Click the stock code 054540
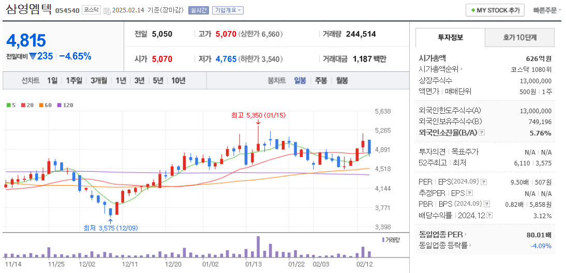Viewport: 566px width, 273px height. point(67,10)
